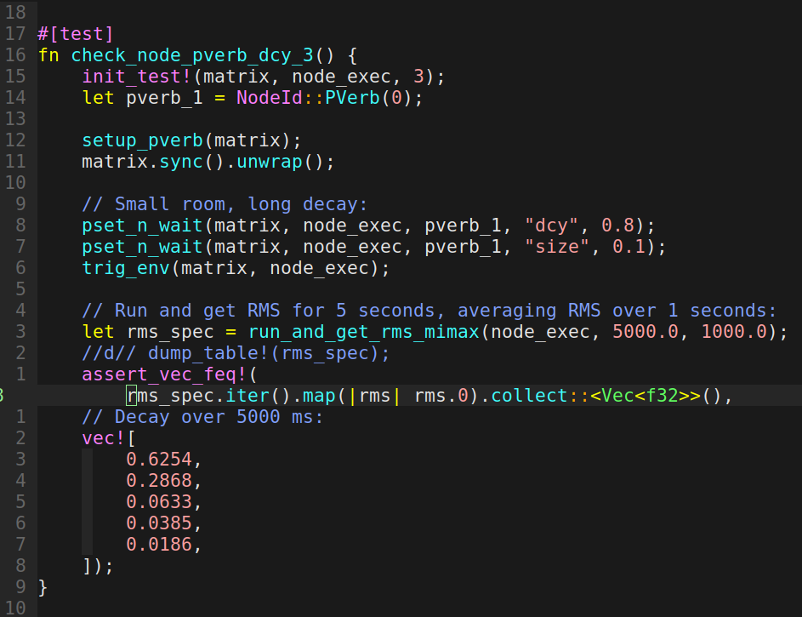Click the vec![ macro opening
Screen dimensions: 802x617
pos(109,438)
